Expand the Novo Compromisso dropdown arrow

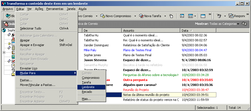(x=135, y=16)
